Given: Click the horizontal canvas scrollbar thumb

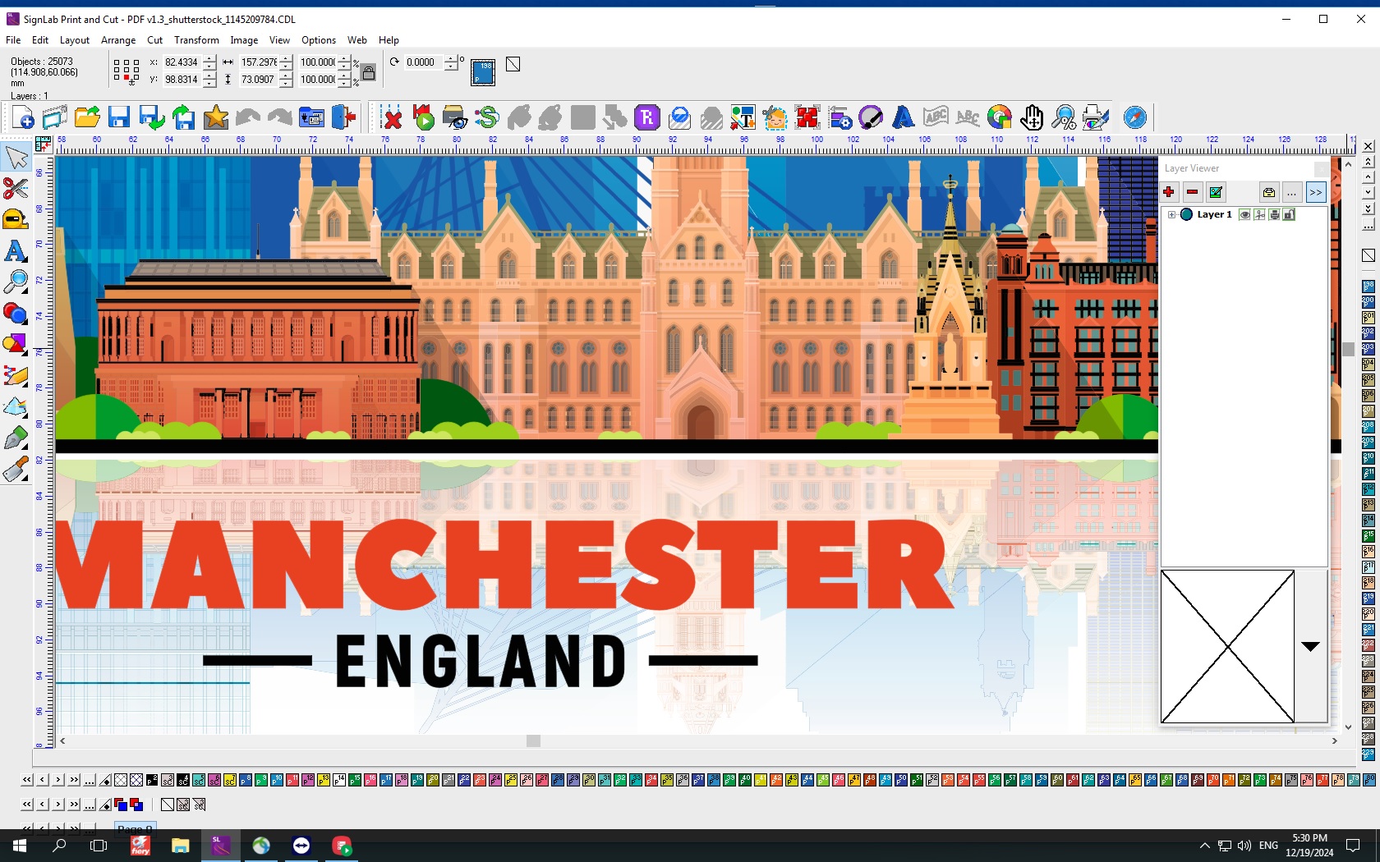Looking at the screenshot, I should point(533,740).
